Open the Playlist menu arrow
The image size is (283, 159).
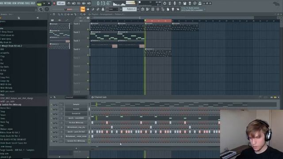click(51, 14)
